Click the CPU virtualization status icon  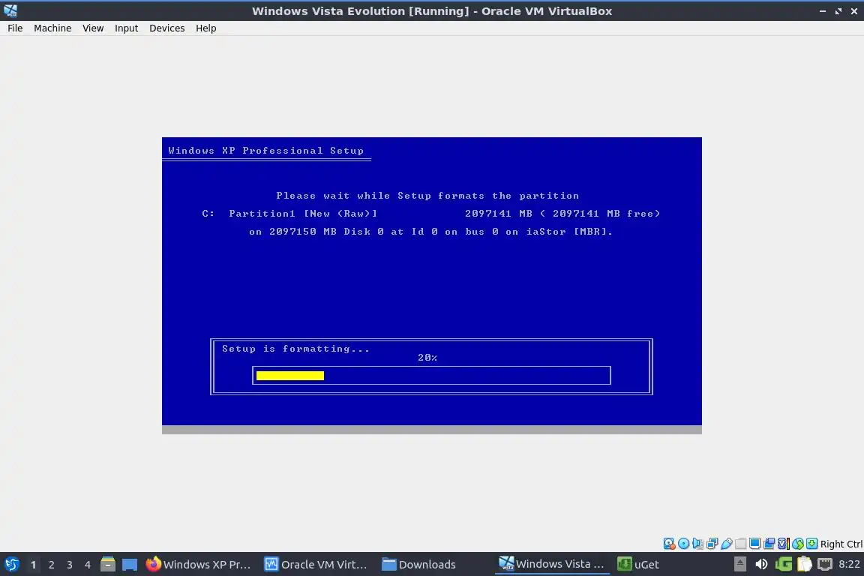click(784, 544)
